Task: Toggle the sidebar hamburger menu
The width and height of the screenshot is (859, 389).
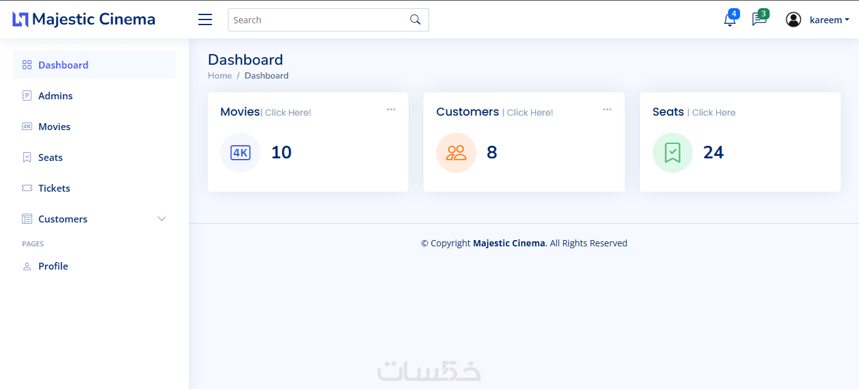Action: 205,19
